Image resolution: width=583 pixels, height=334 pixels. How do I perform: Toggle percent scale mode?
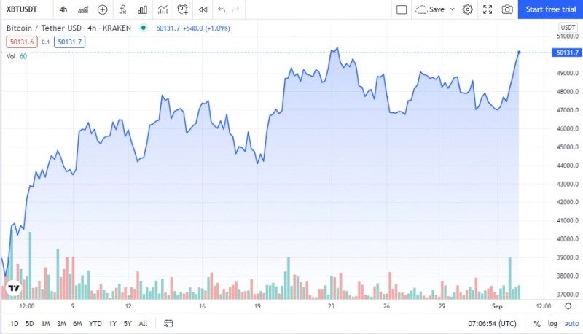537,323
